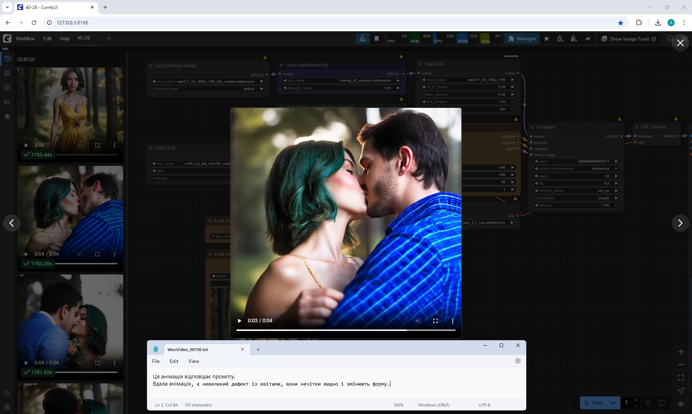Viewport: 692px width, 414px height.
Task: Open more options on enlarged video
Action: tap(452, 320)
